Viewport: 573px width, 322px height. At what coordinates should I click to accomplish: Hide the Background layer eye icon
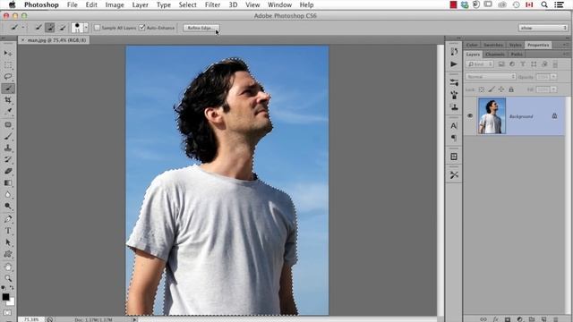pyautogui.click(x=470, y=116)
